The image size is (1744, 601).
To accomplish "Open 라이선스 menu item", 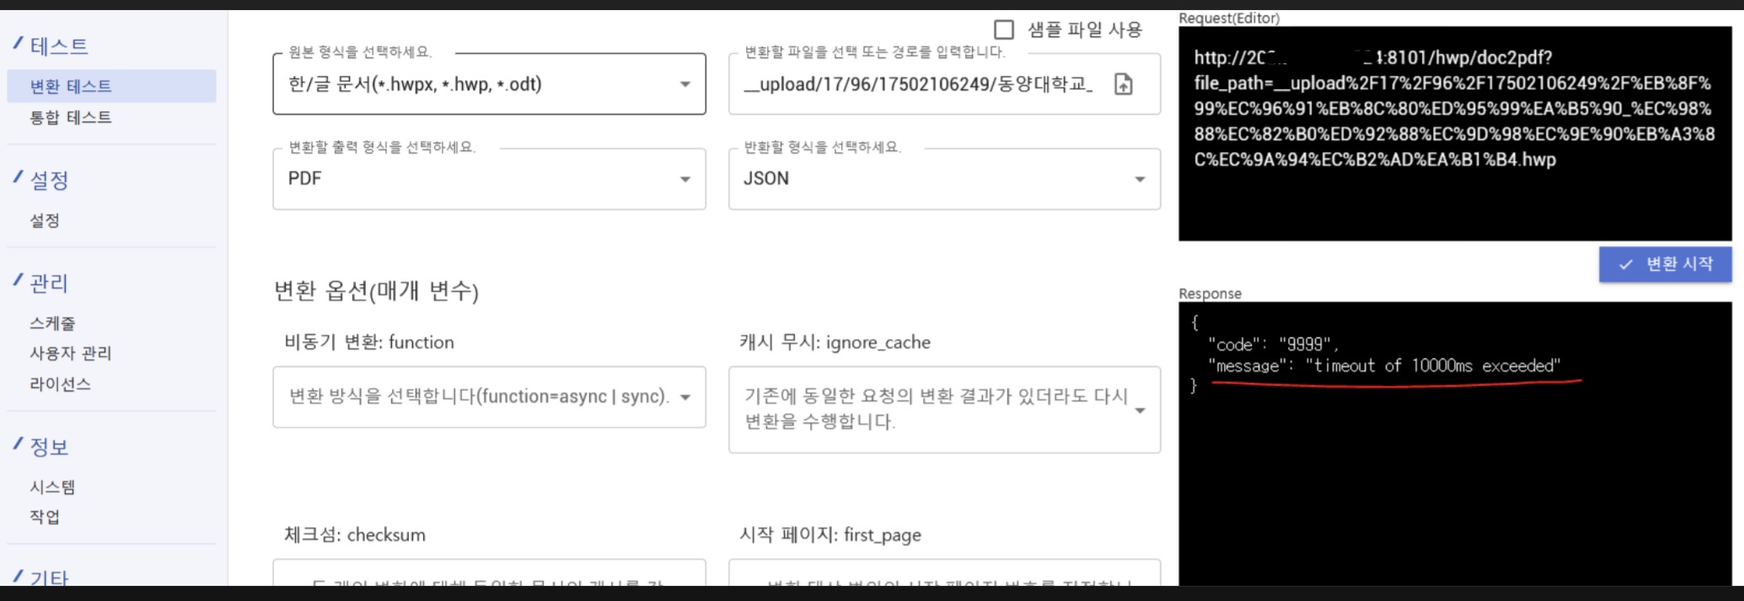I will coord(60,384).
